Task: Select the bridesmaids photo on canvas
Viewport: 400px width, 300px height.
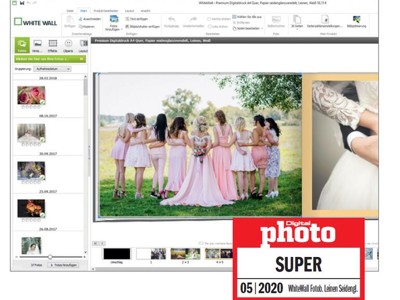Action: (200, 145)
